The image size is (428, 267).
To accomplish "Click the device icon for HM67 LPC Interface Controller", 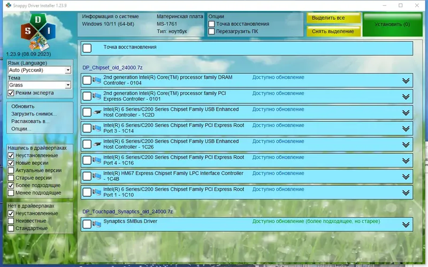I will (97, 176).
